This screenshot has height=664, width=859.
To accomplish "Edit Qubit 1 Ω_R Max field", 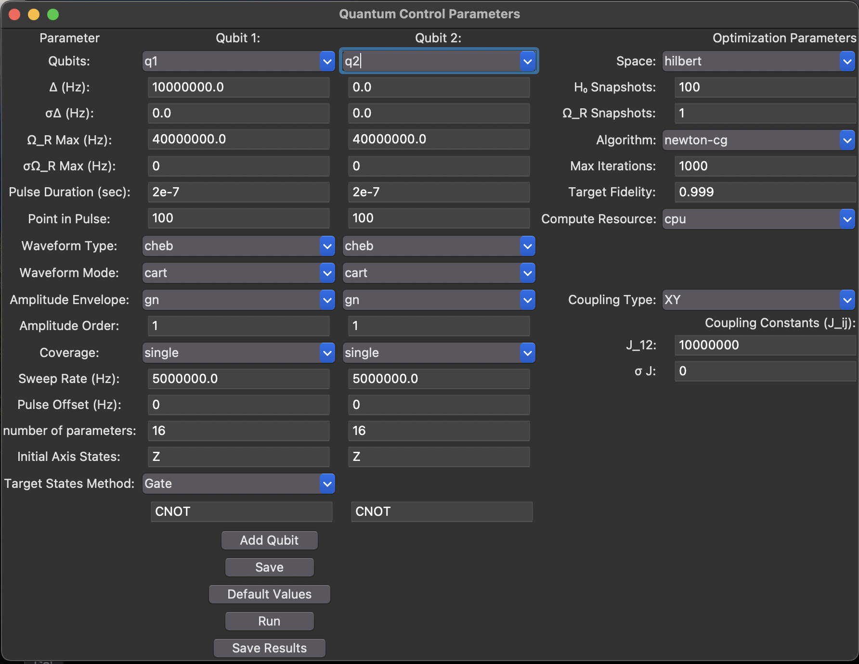I will coord(239,139).
